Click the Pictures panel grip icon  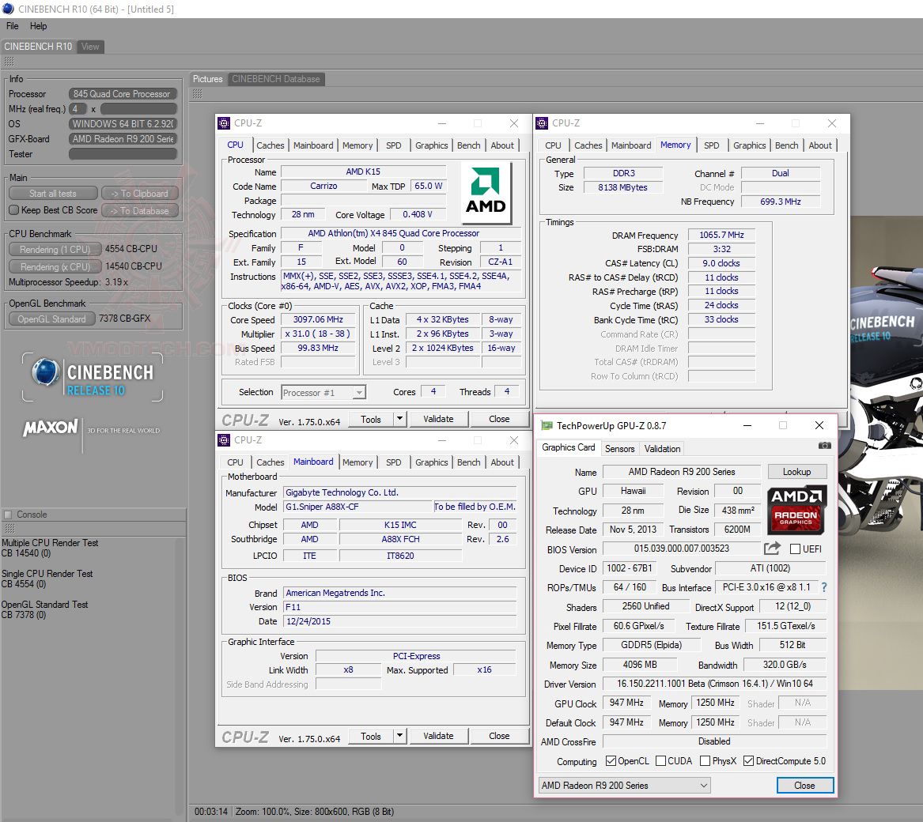(198, 95)
